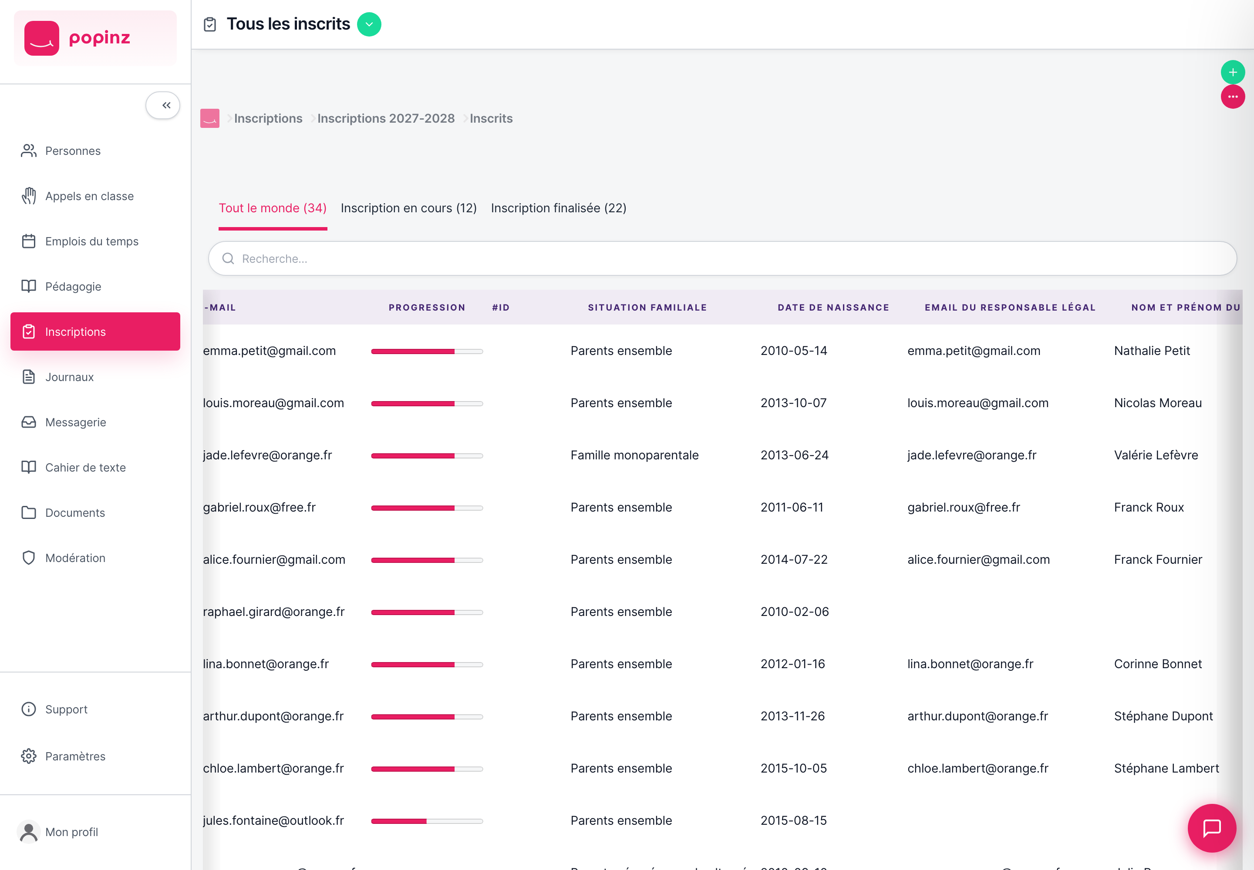This screenshot has width=1254, height=870.
Task: Focus the Recherche search field
Action: tap(722, 258)
